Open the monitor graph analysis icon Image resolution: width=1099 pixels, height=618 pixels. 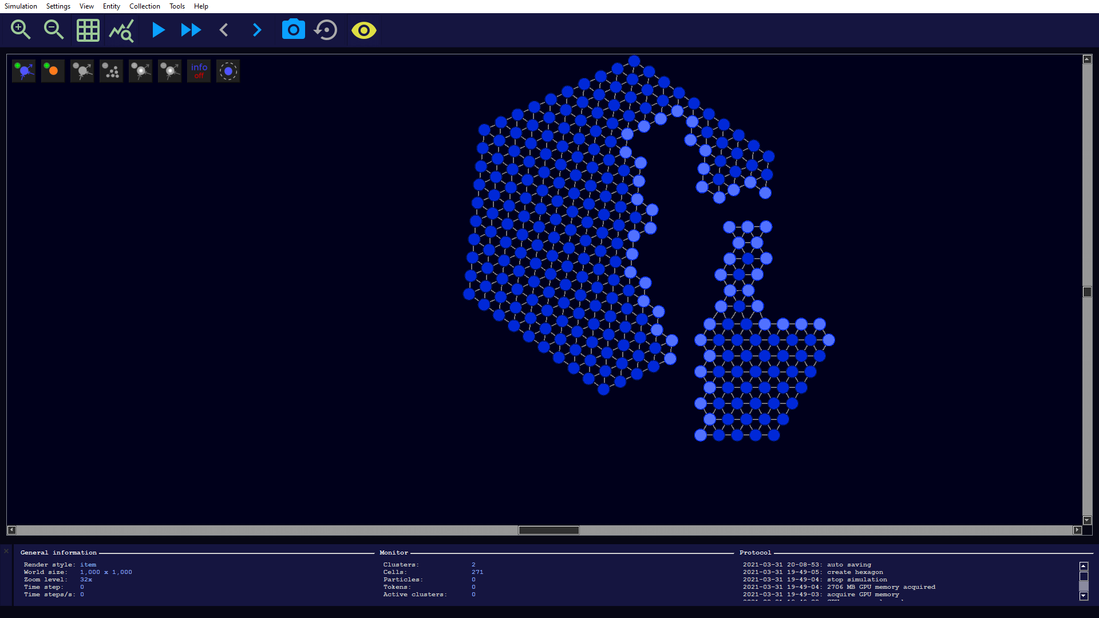pyautogui.click(x=121, y=30)
